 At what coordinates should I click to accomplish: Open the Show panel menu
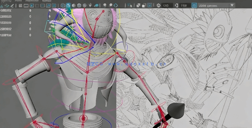[18, 1]
